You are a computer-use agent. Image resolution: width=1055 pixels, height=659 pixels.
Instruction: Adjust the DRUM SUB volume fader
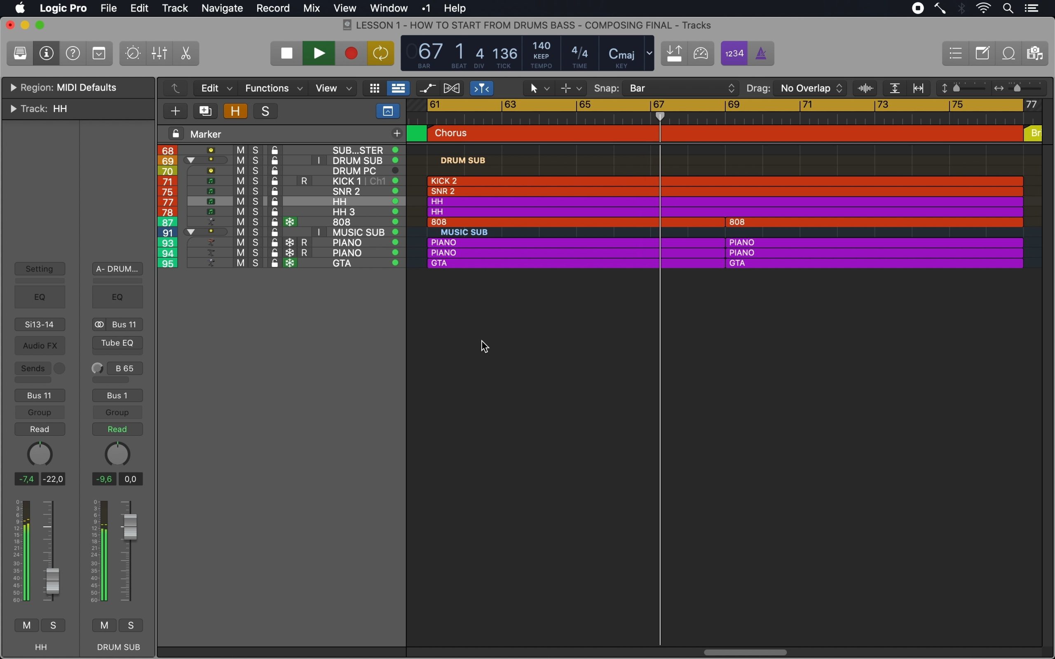[130, 526]
